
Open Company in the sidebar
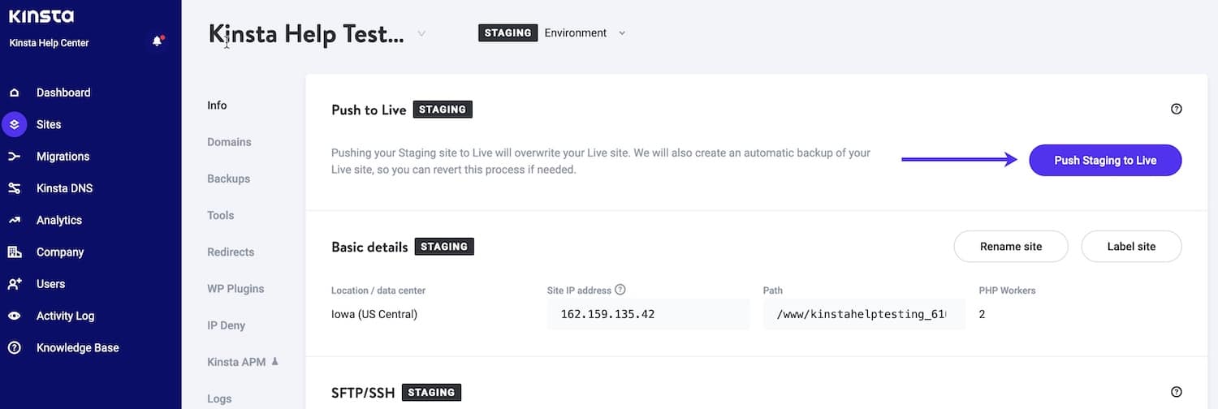click(60, 252)
